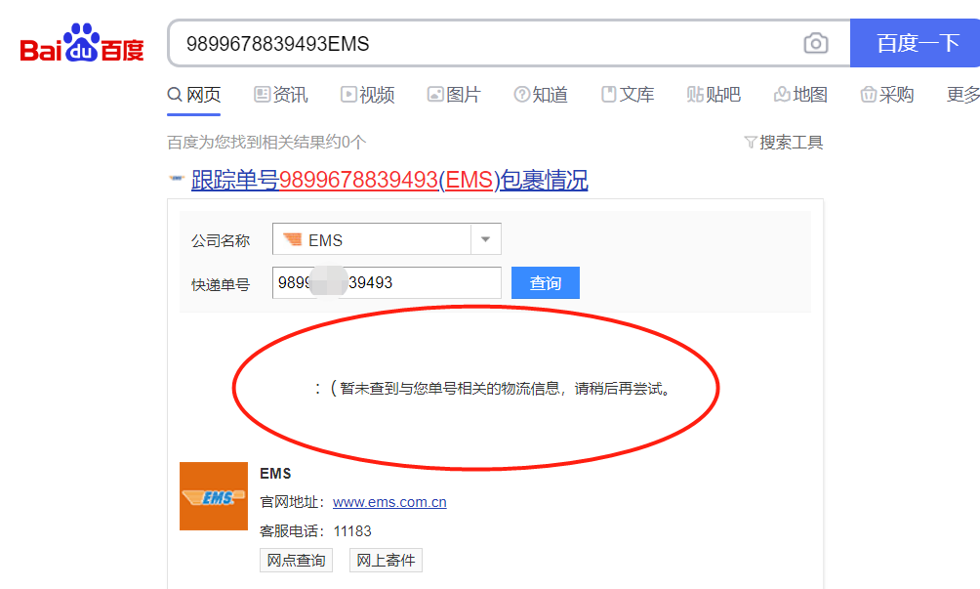Click the 客服电话 11183 text
980x589 pixels.
[x=315, y=531]
